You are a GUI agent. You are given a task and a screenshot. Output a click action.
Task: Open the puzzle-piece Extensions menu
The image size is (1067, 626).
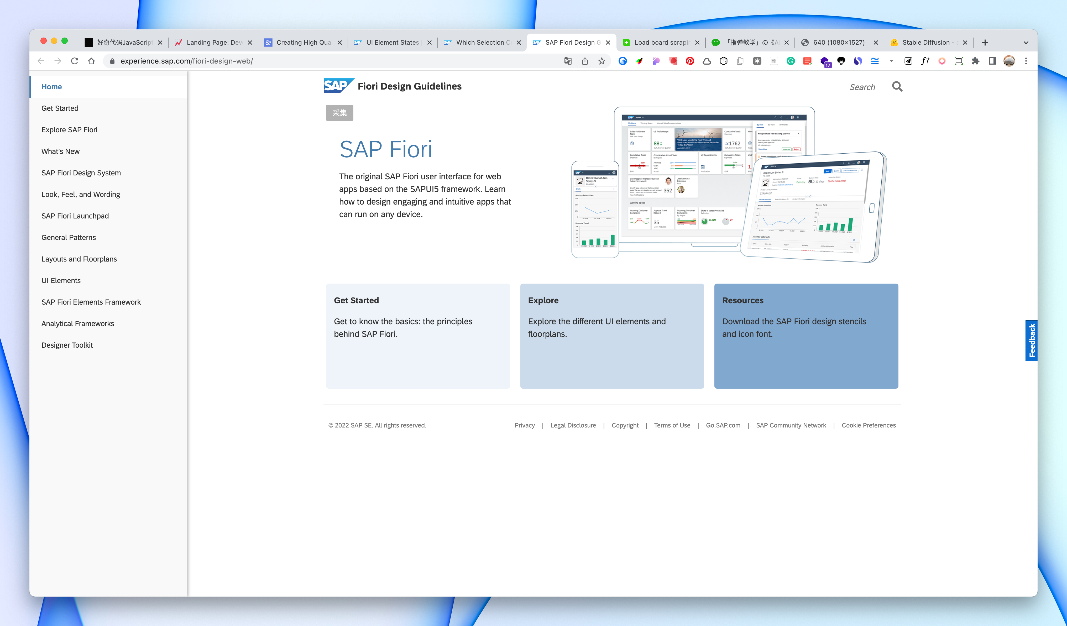coord(976,61)
